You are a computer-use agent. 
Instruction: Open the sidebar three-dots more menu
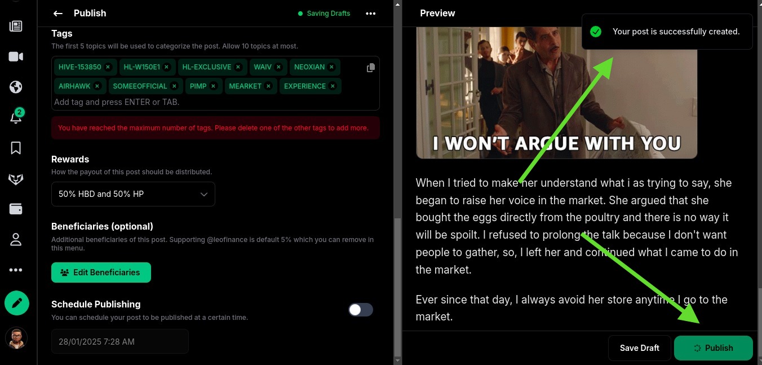(16, 270)
